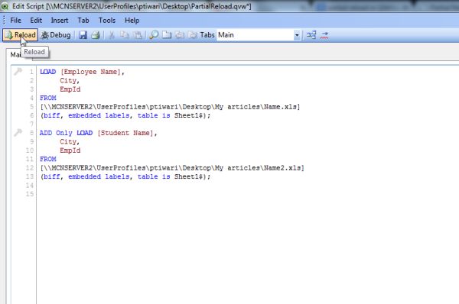
Task: Open the Insert menu
Action: 60,21
